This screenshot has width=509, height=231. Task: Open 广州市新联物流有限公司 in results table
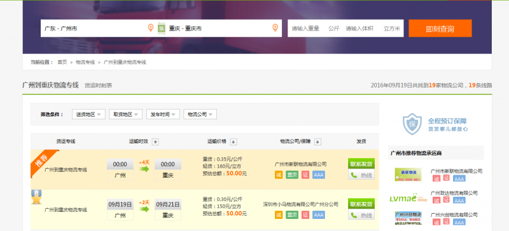[x=300, y=164]
